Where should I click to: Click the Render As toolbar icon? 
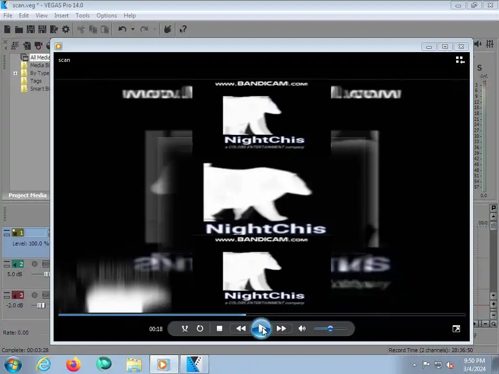pos(54,29)
